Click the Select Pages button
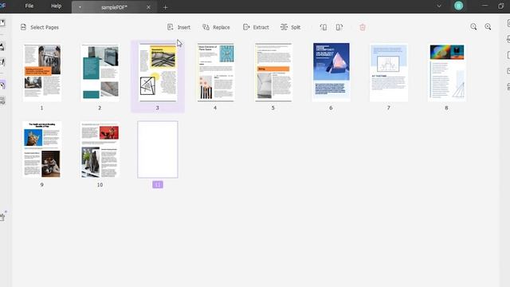The image size is (510, 287). (x=39, y=27)
